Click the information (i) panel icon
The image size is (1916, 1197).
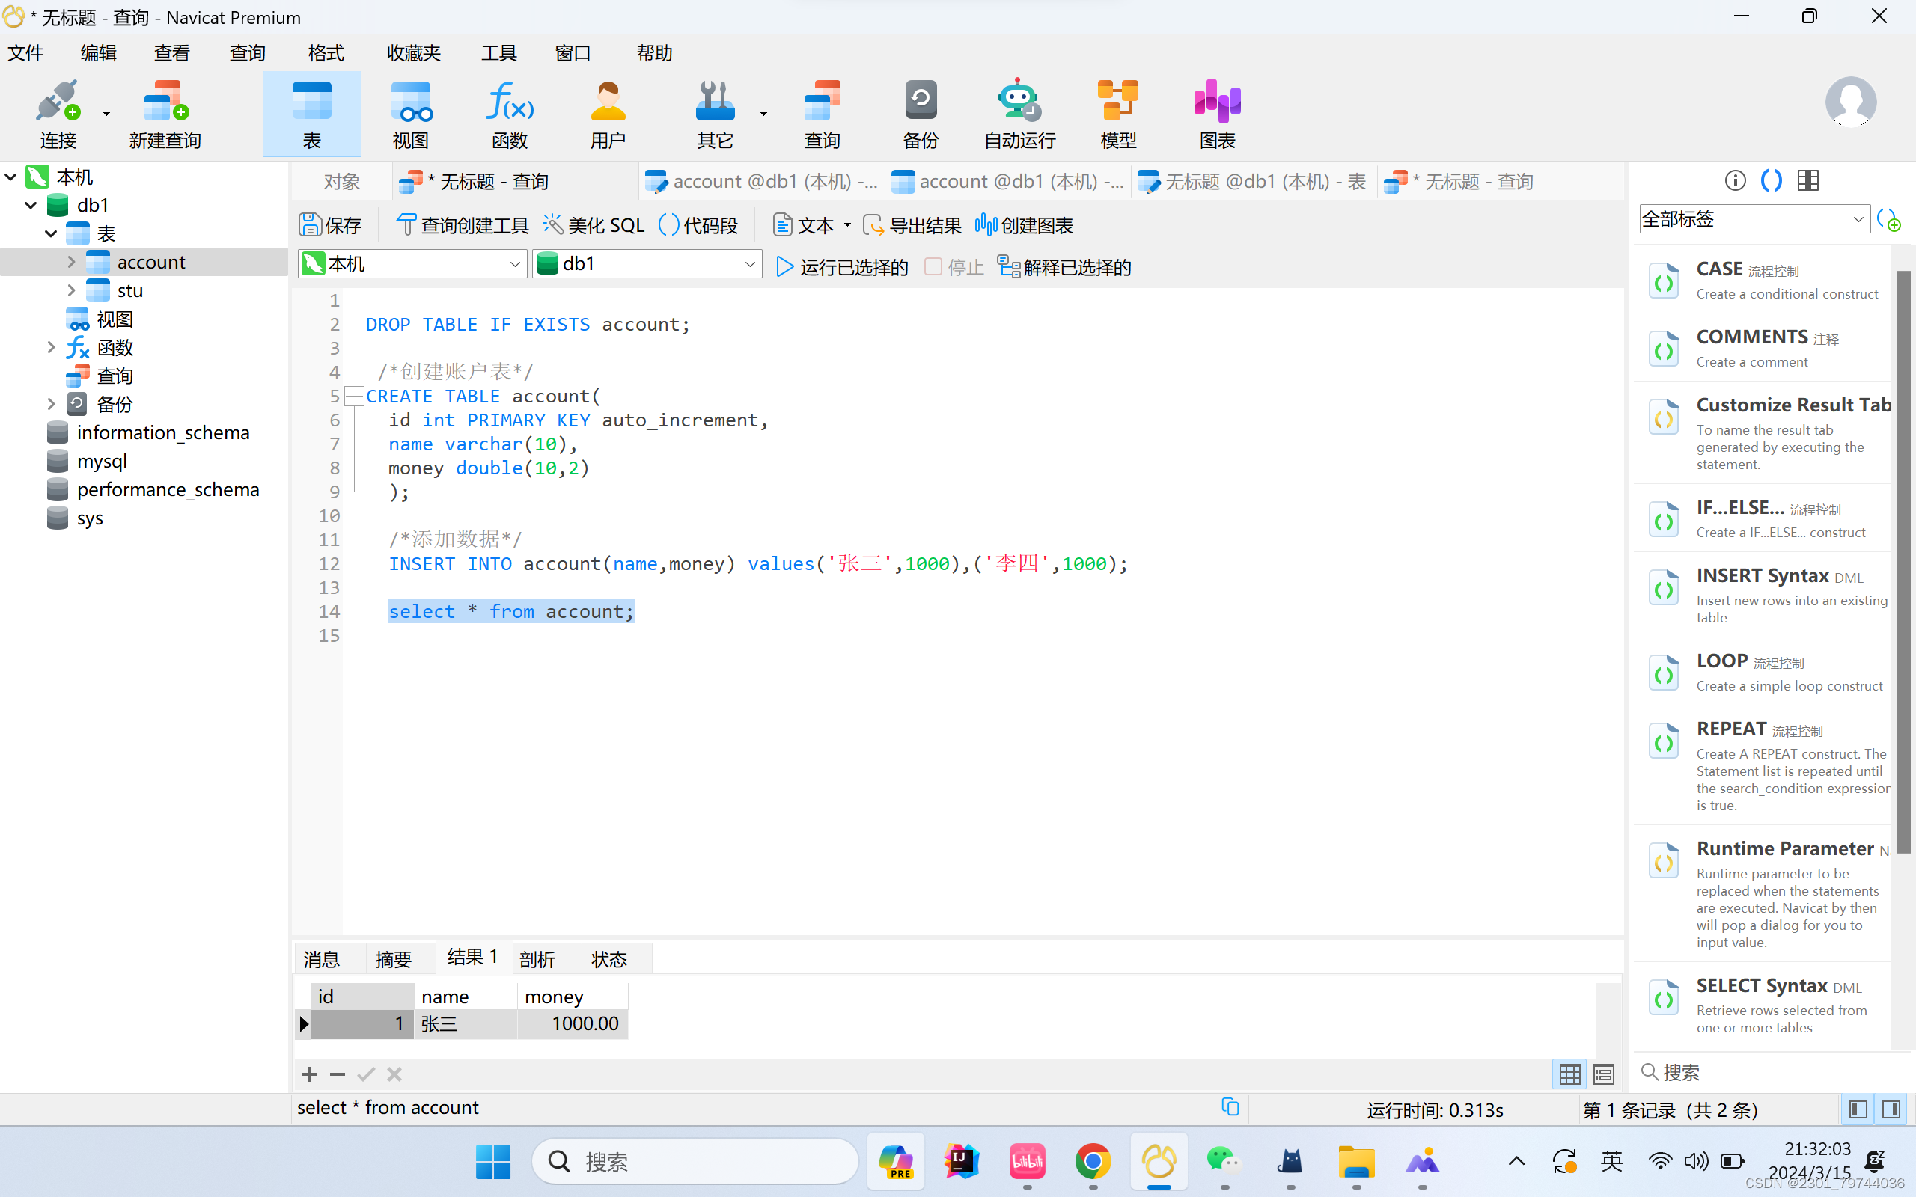(x=1735, y=180)
